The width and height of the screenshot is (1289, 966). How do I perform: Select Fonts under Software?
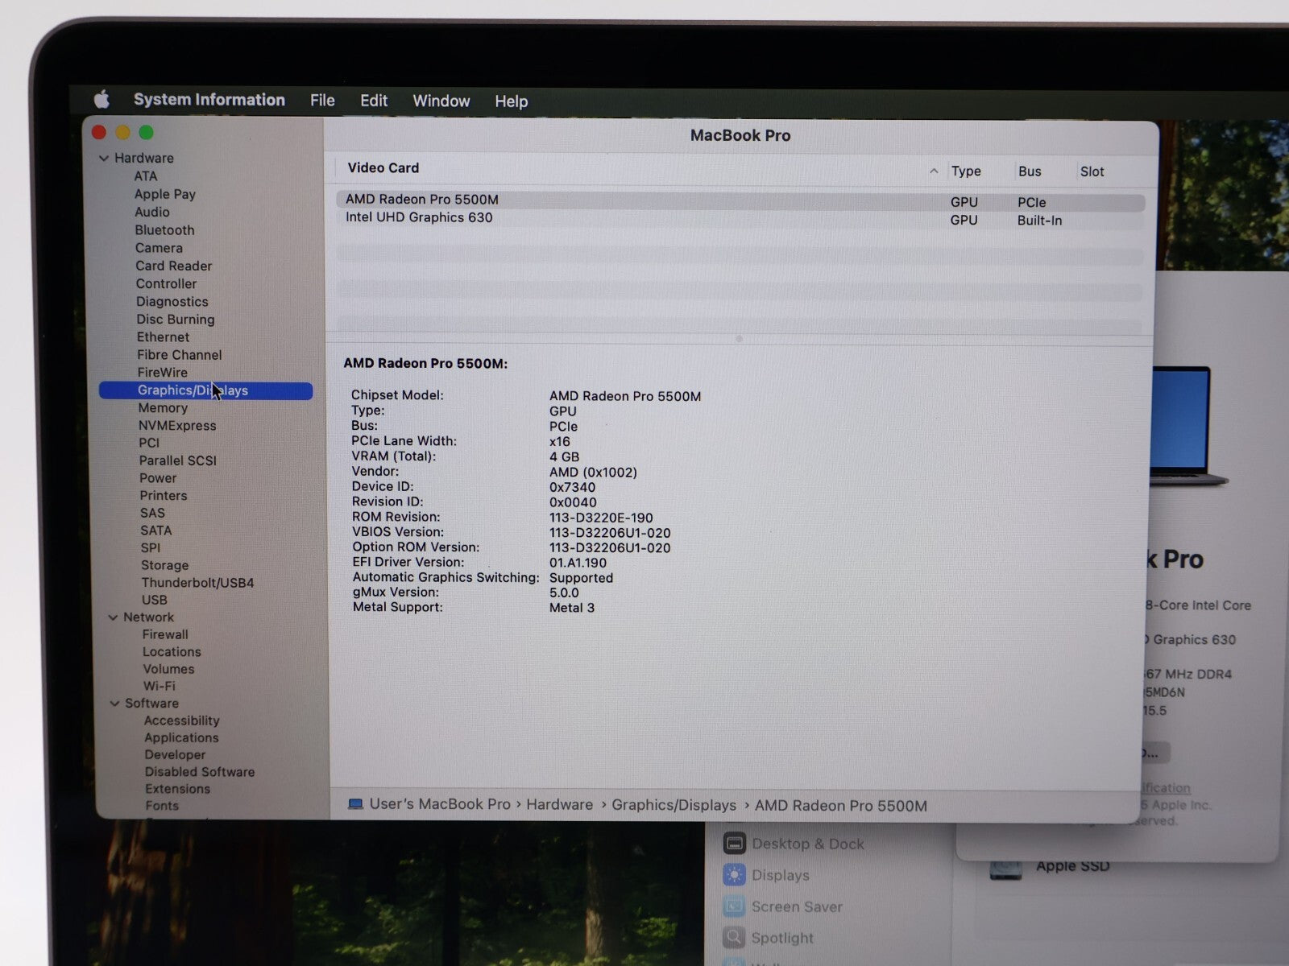(x=162, y=806)
